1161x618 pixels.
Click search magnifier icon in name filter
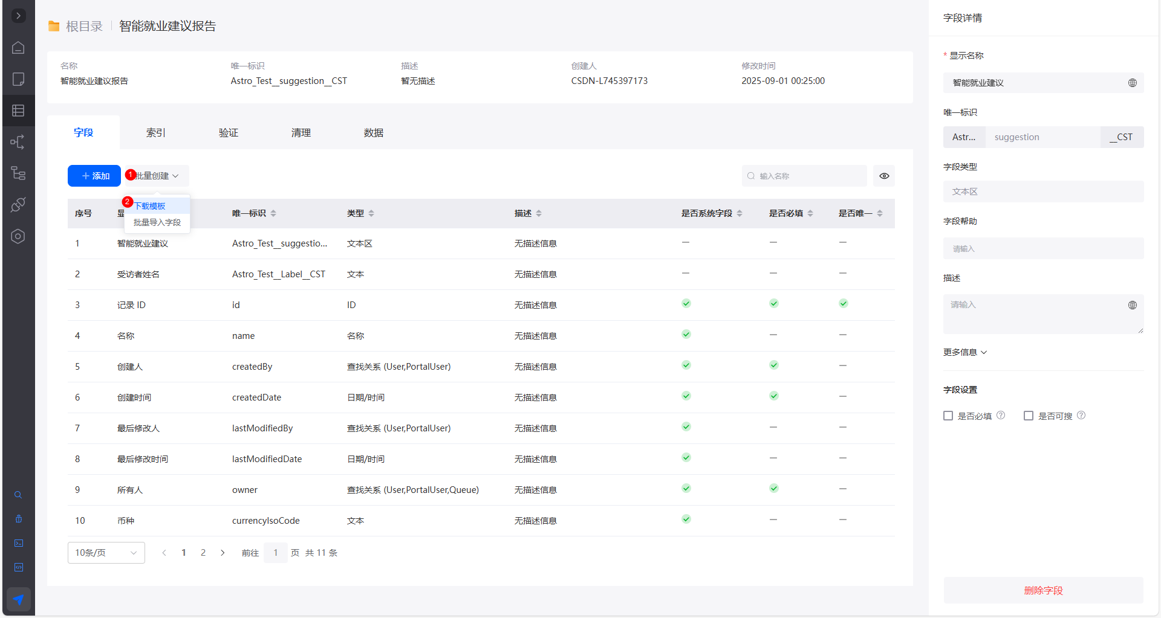[x=751, y=176]
